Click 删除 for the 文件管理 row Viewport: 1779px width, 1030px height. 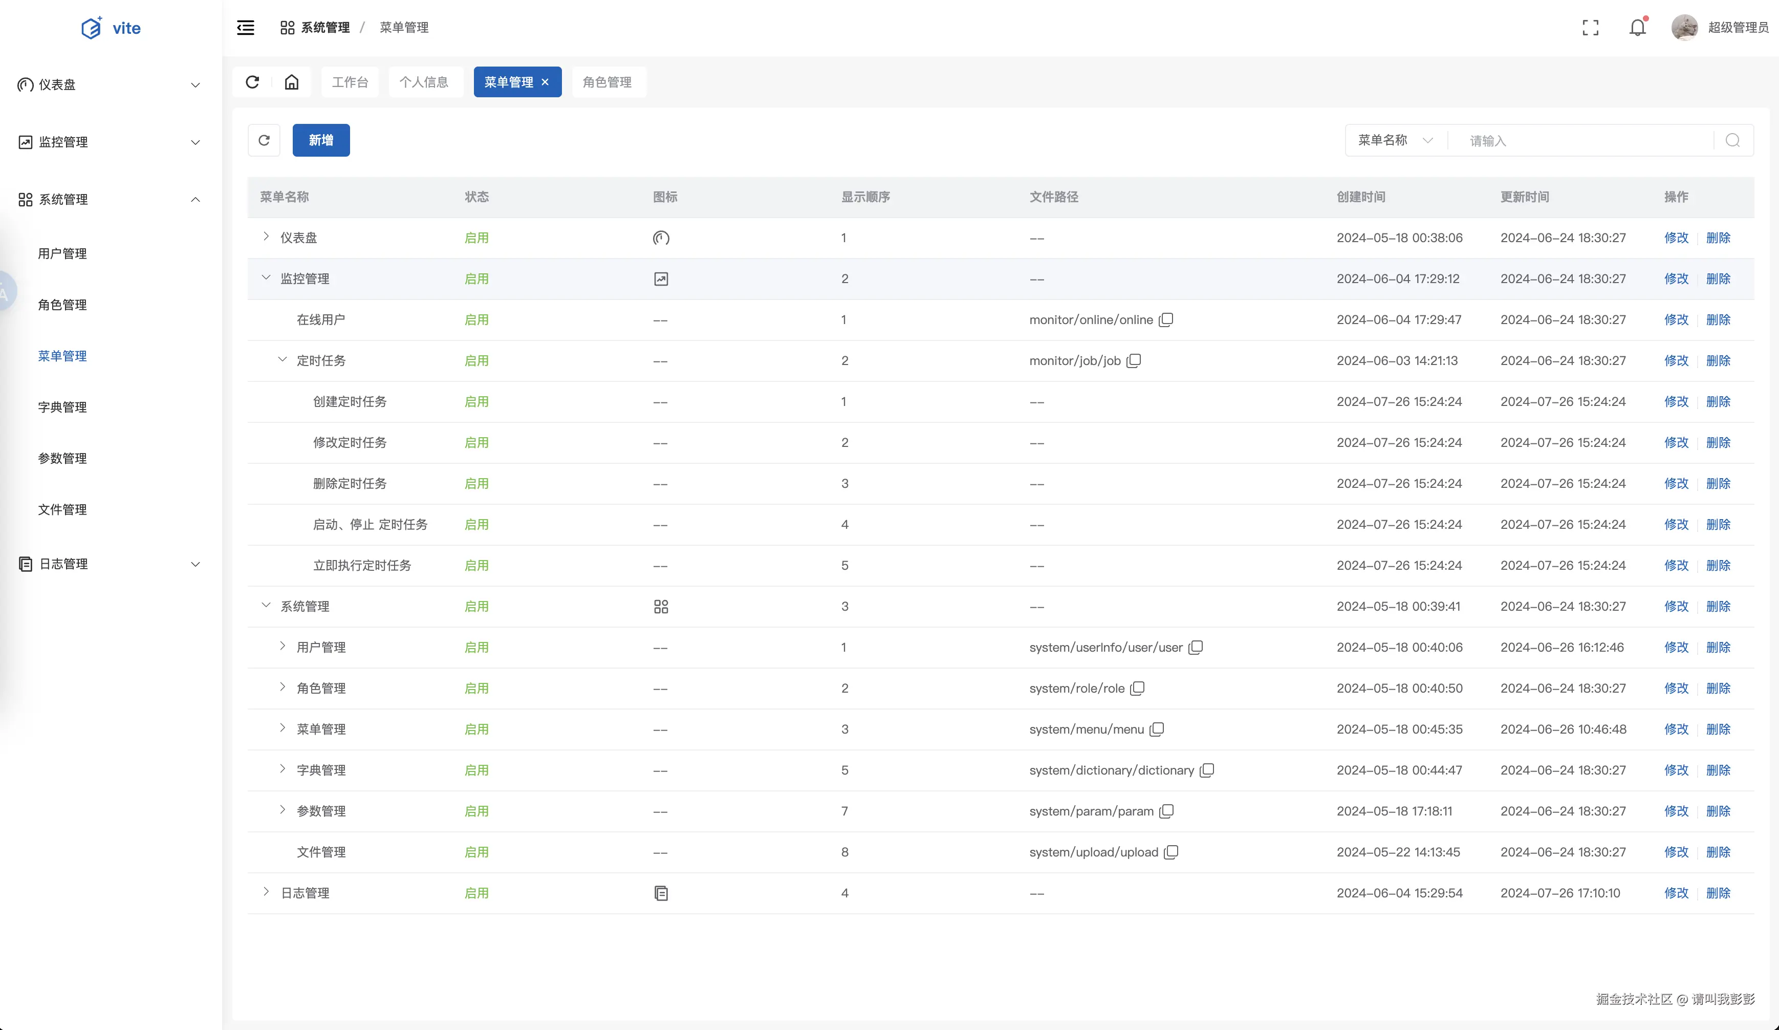pos(1718,852)
